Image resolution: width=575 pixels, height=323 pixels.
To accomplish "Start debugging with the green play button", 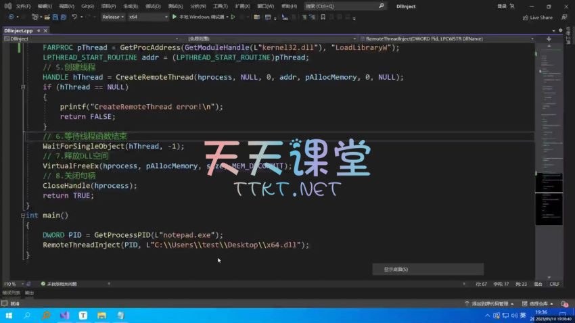I will click(175, 17).
